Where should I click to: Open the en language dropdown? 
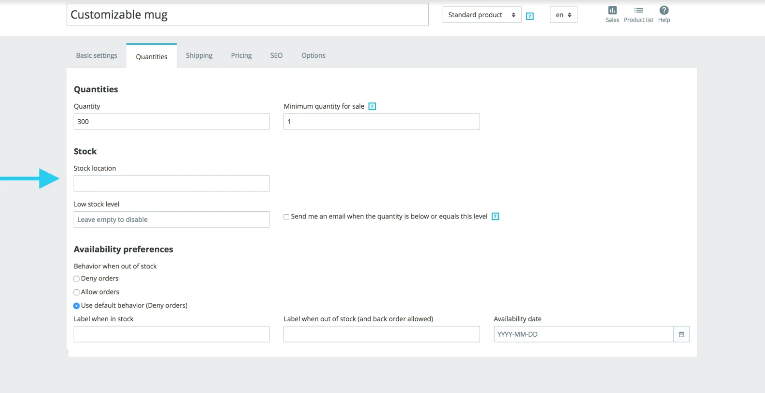click(563, 15)
